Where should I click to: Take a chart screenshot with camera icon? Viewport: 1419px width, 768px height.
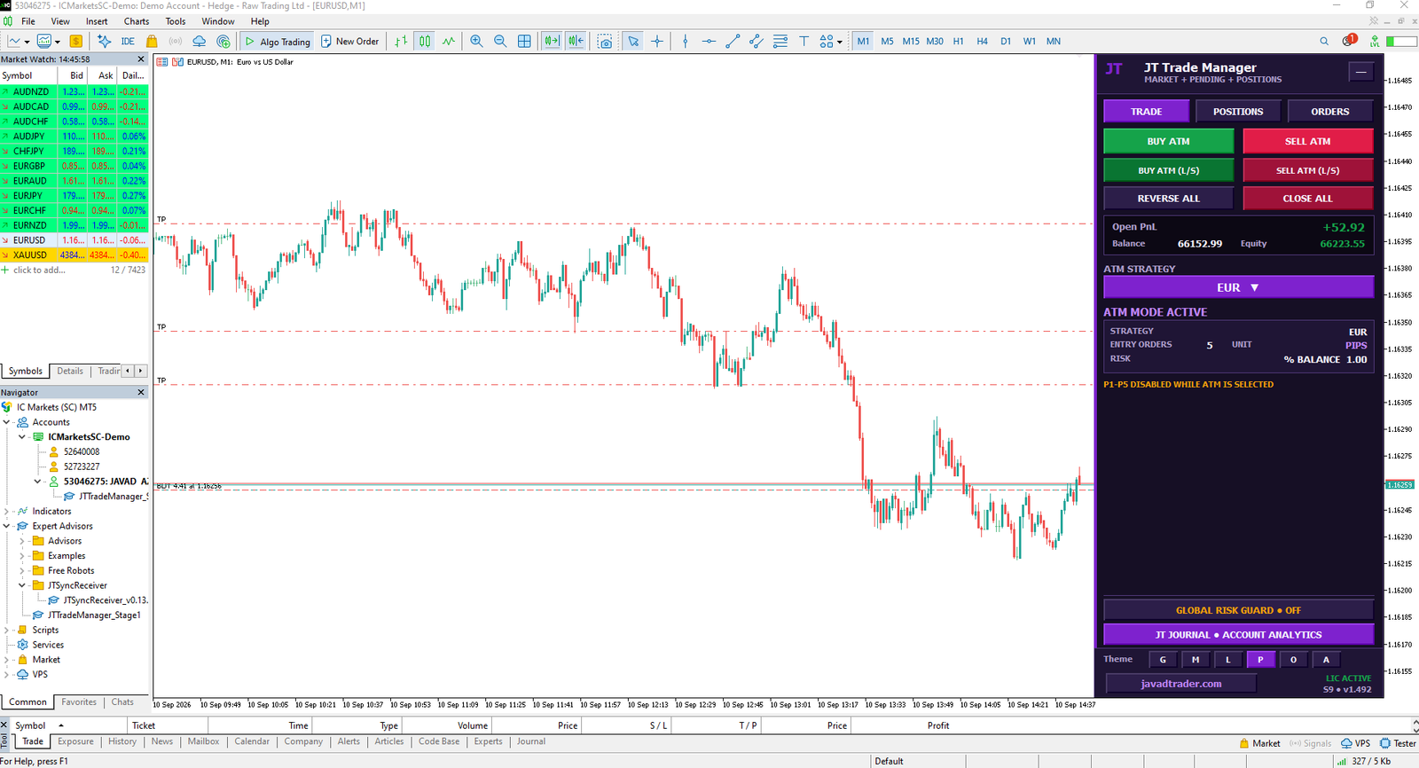pos(605,41)
